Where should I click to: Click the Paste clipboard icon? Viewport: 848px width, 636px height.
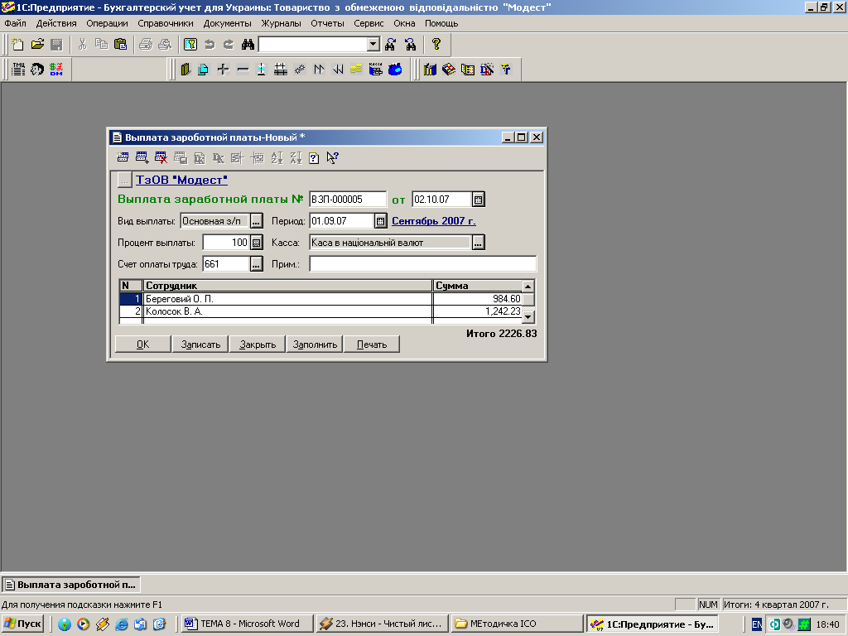(121, 45)
